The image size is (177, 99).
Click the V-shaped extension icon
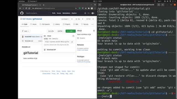click(83, 8)
